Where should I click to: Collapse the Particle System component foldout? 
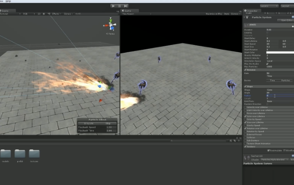coord(244,17)
